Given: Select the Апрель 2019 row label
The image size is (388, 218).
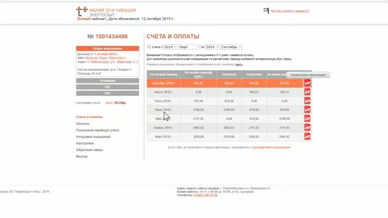Looking at the screenshot, I should [163, 128].
